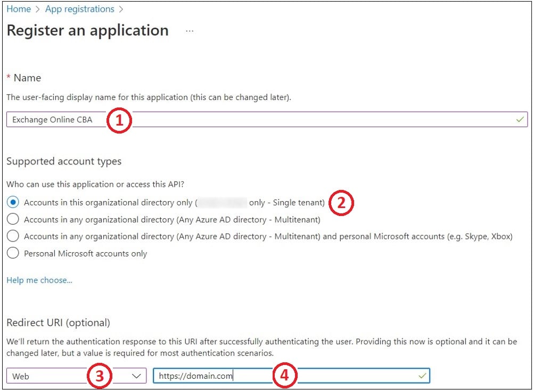
Task: Open App registrations breadcrumb
Action: [80, 9]
